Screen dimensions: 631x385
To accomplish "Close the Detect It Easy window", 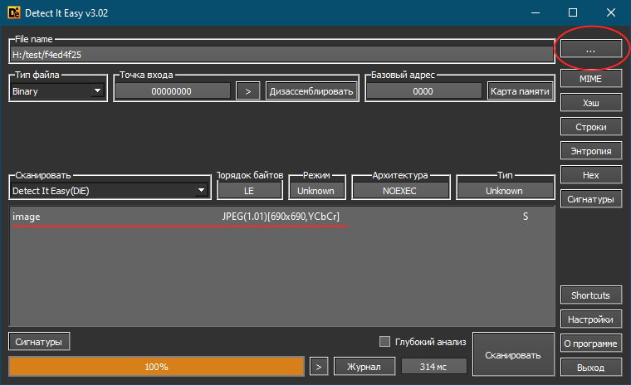I will [x=611, y=13].
